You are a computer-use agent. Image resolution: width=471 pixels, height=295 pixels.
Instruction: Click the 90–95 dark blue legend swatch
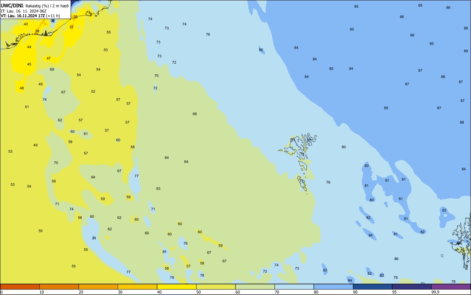click(x=372, y=287)
